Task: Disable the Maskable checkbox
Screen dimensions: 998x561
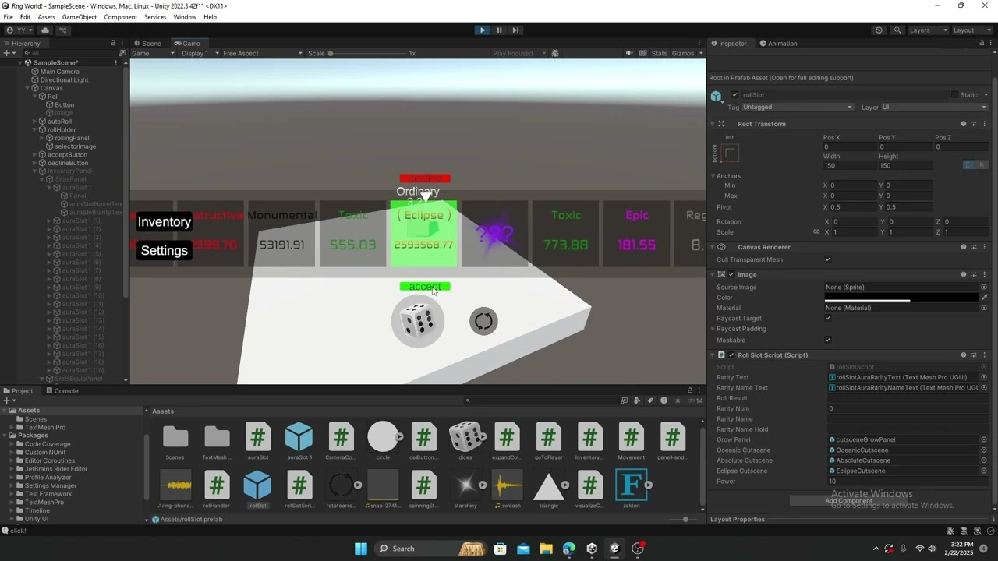Action: click(828, 340)
